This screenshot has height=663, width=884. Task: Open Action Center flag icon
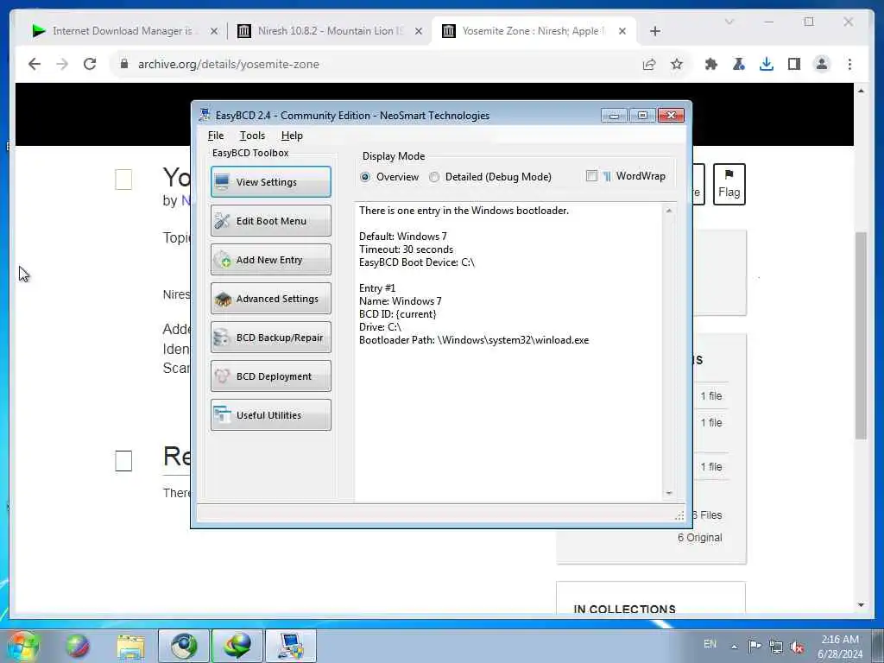tap(755, 646)
